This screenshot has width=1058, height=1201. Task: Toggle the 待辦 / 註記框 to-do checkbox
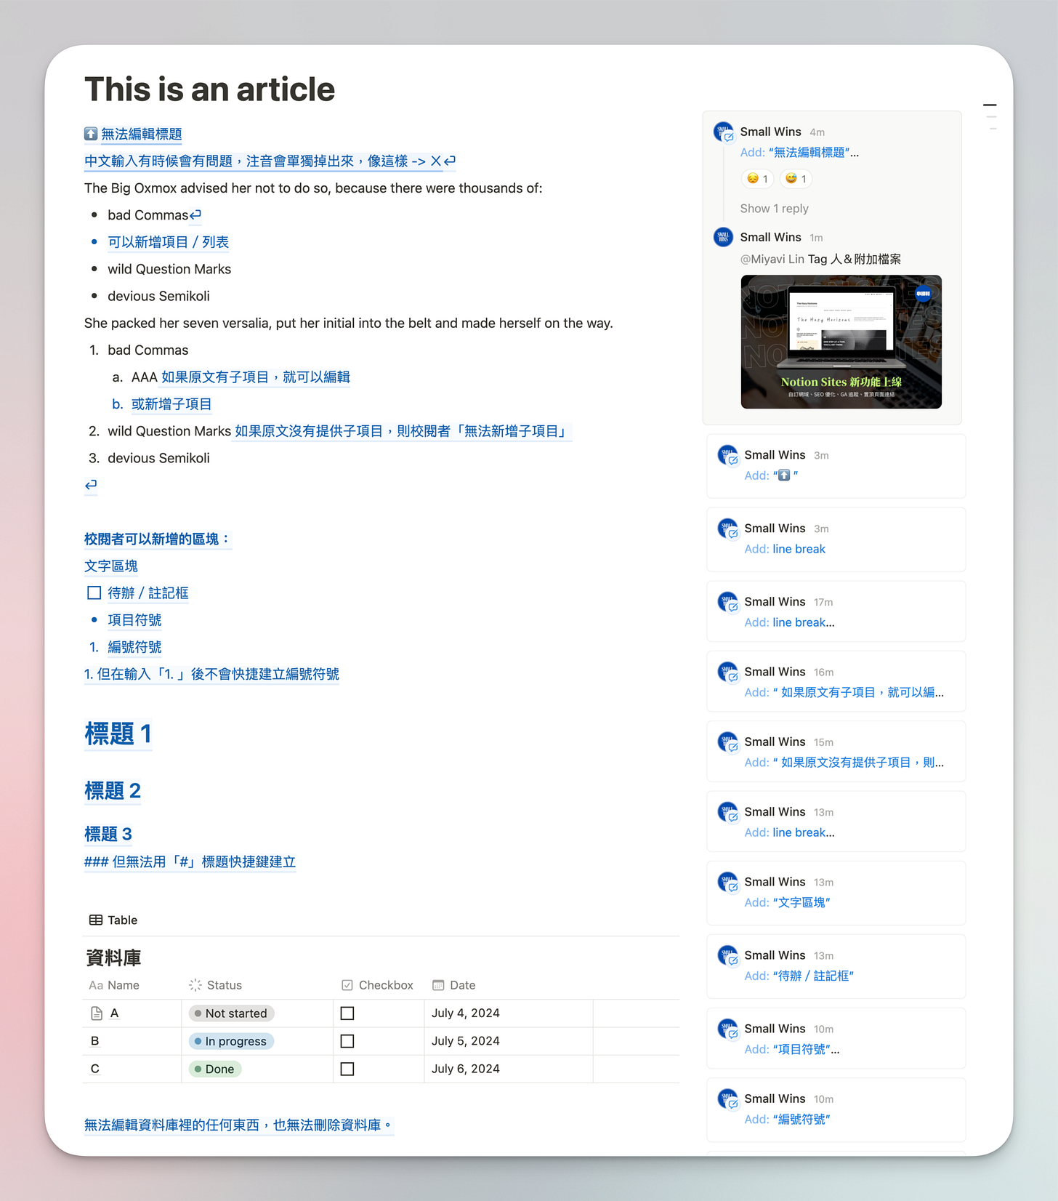(x=94, y=593)
